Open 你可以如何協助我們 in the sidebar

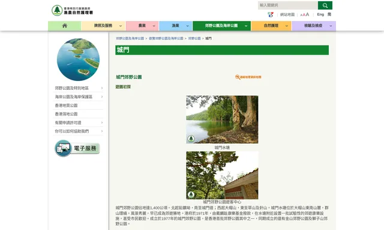coord(72,131)
